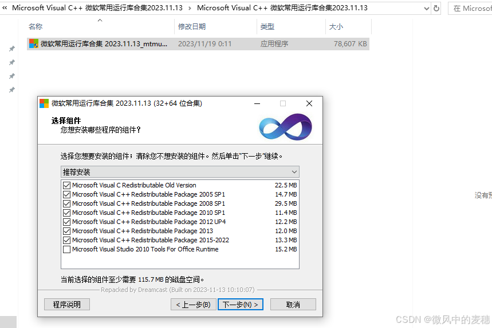Select the last breadcrumb folder in address bar

point(282,8)
